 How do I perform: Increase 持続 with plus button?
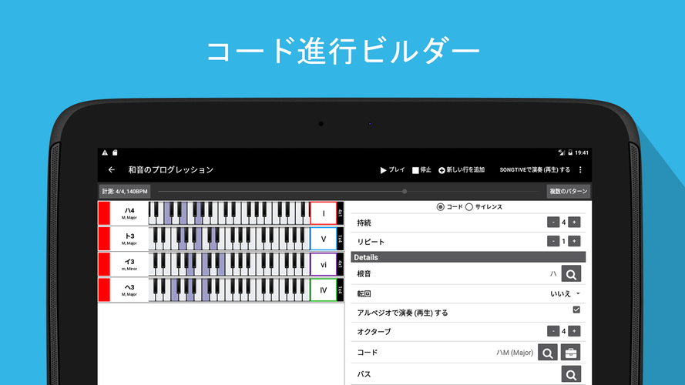click(574, 223)
